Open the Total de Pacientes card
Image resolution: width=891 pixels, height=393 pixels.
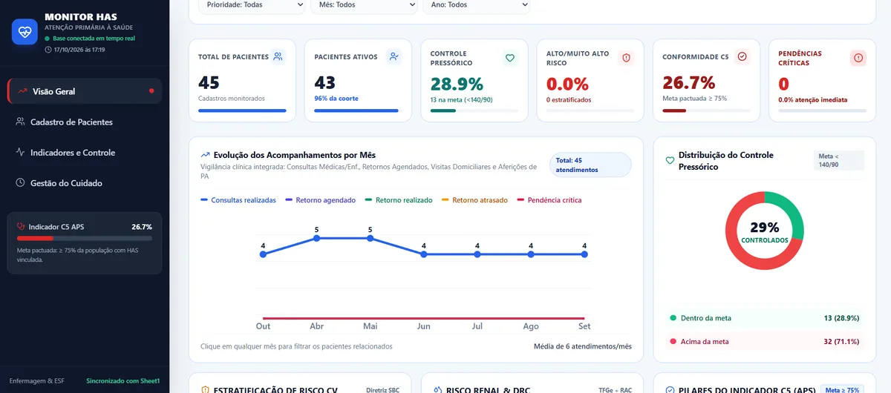242,81
